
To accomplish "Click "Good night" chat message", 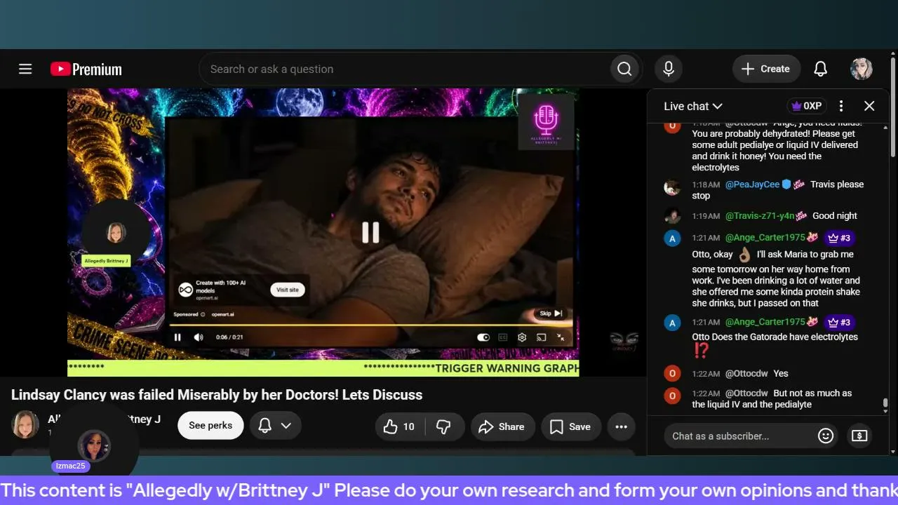I will point(835,216).
